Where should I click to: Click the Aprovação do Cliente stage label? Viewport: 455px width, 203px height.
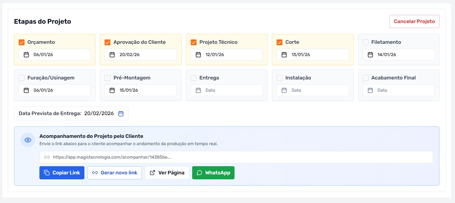coord(139,42)
